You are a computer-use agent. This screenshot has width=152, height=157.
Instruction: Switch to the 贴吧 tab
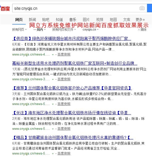coord(46,20)
